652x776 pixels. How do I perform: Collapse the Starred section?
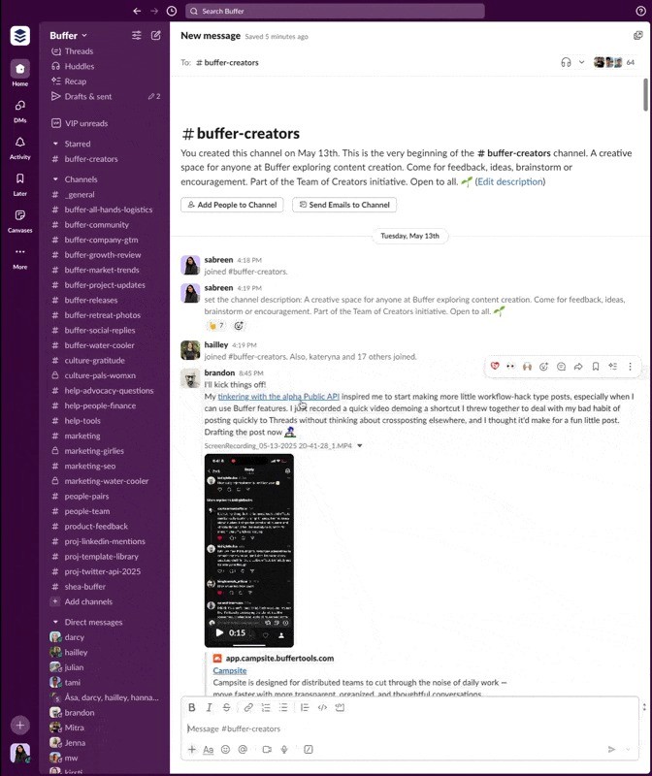[x=55, y=144]
